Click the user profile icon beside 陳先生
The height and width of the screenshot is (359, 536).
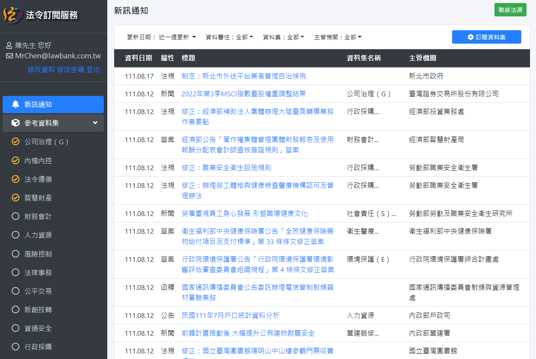pyautogui.click(x=9, y=45)
